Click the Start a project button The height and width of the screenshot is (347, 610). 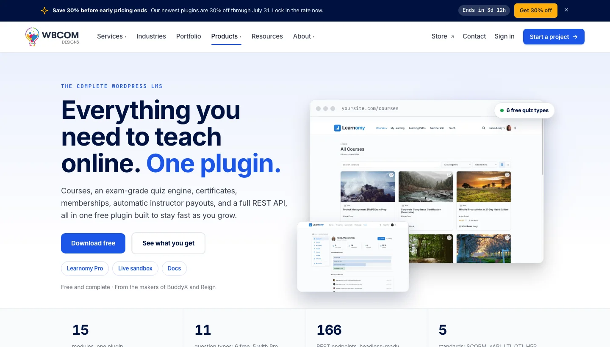(x=554, y=36)
